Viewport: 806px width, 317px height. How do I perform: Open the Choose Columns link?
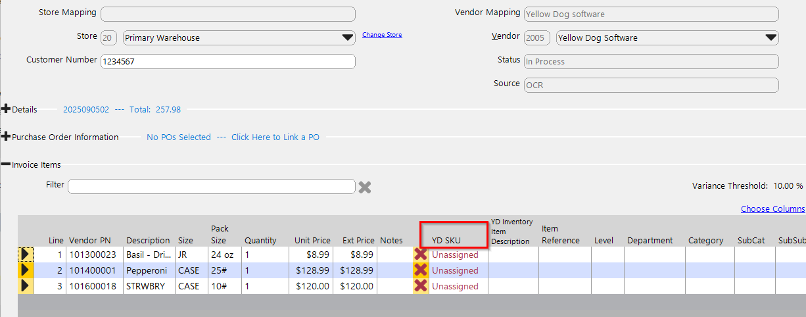click(772, 209)
